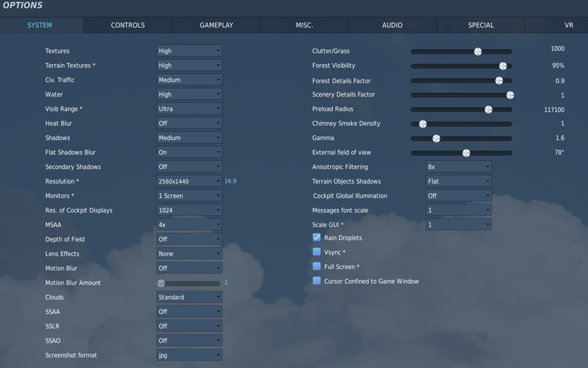588x368 pixels.
Task: Change the Screenshot format dropdown
Action: pyautogui.click(x=189, y=355)
